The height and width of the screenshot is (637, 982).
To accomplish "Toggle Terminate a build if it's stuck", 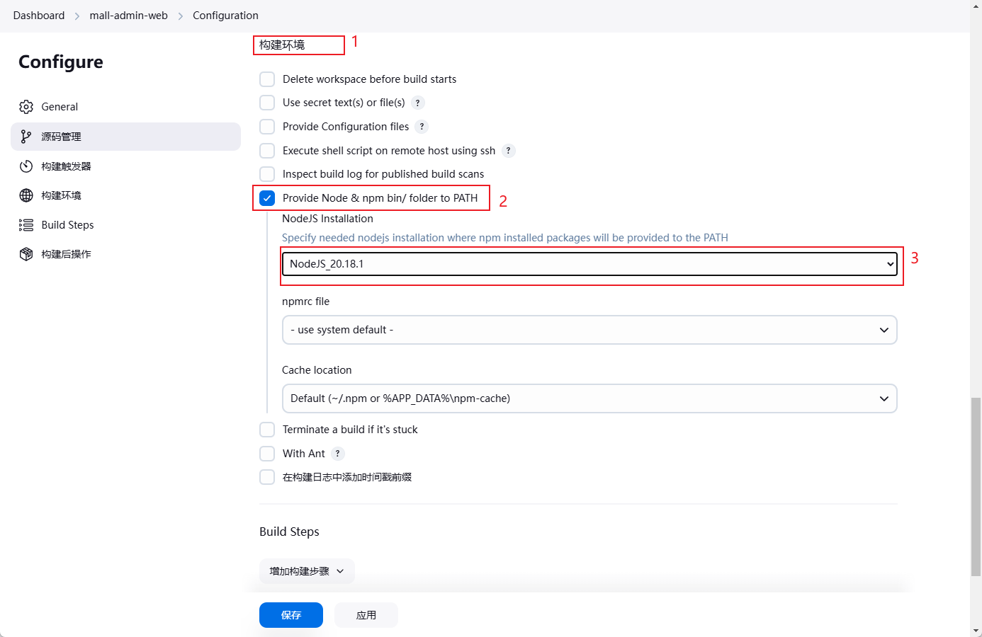I will [x=267, y=430].
